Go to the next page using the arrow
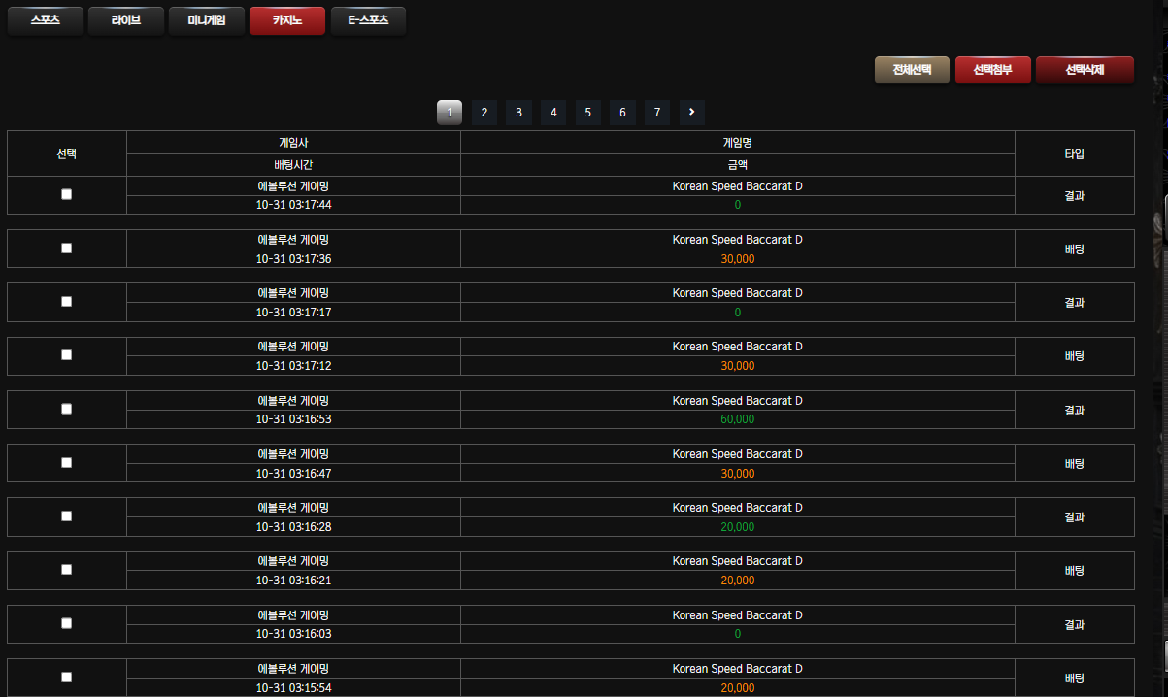The image size is (1168, 697). [691, 113]
